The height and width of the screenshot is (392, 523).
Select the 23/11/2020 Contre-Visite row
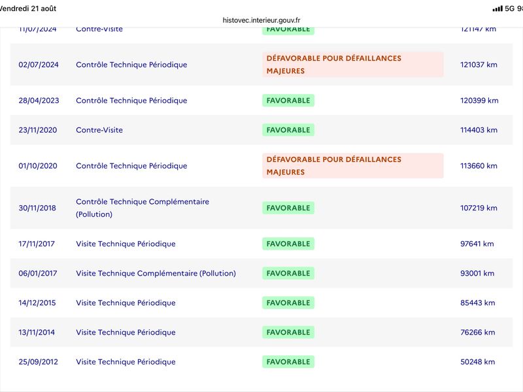point(261,130)
